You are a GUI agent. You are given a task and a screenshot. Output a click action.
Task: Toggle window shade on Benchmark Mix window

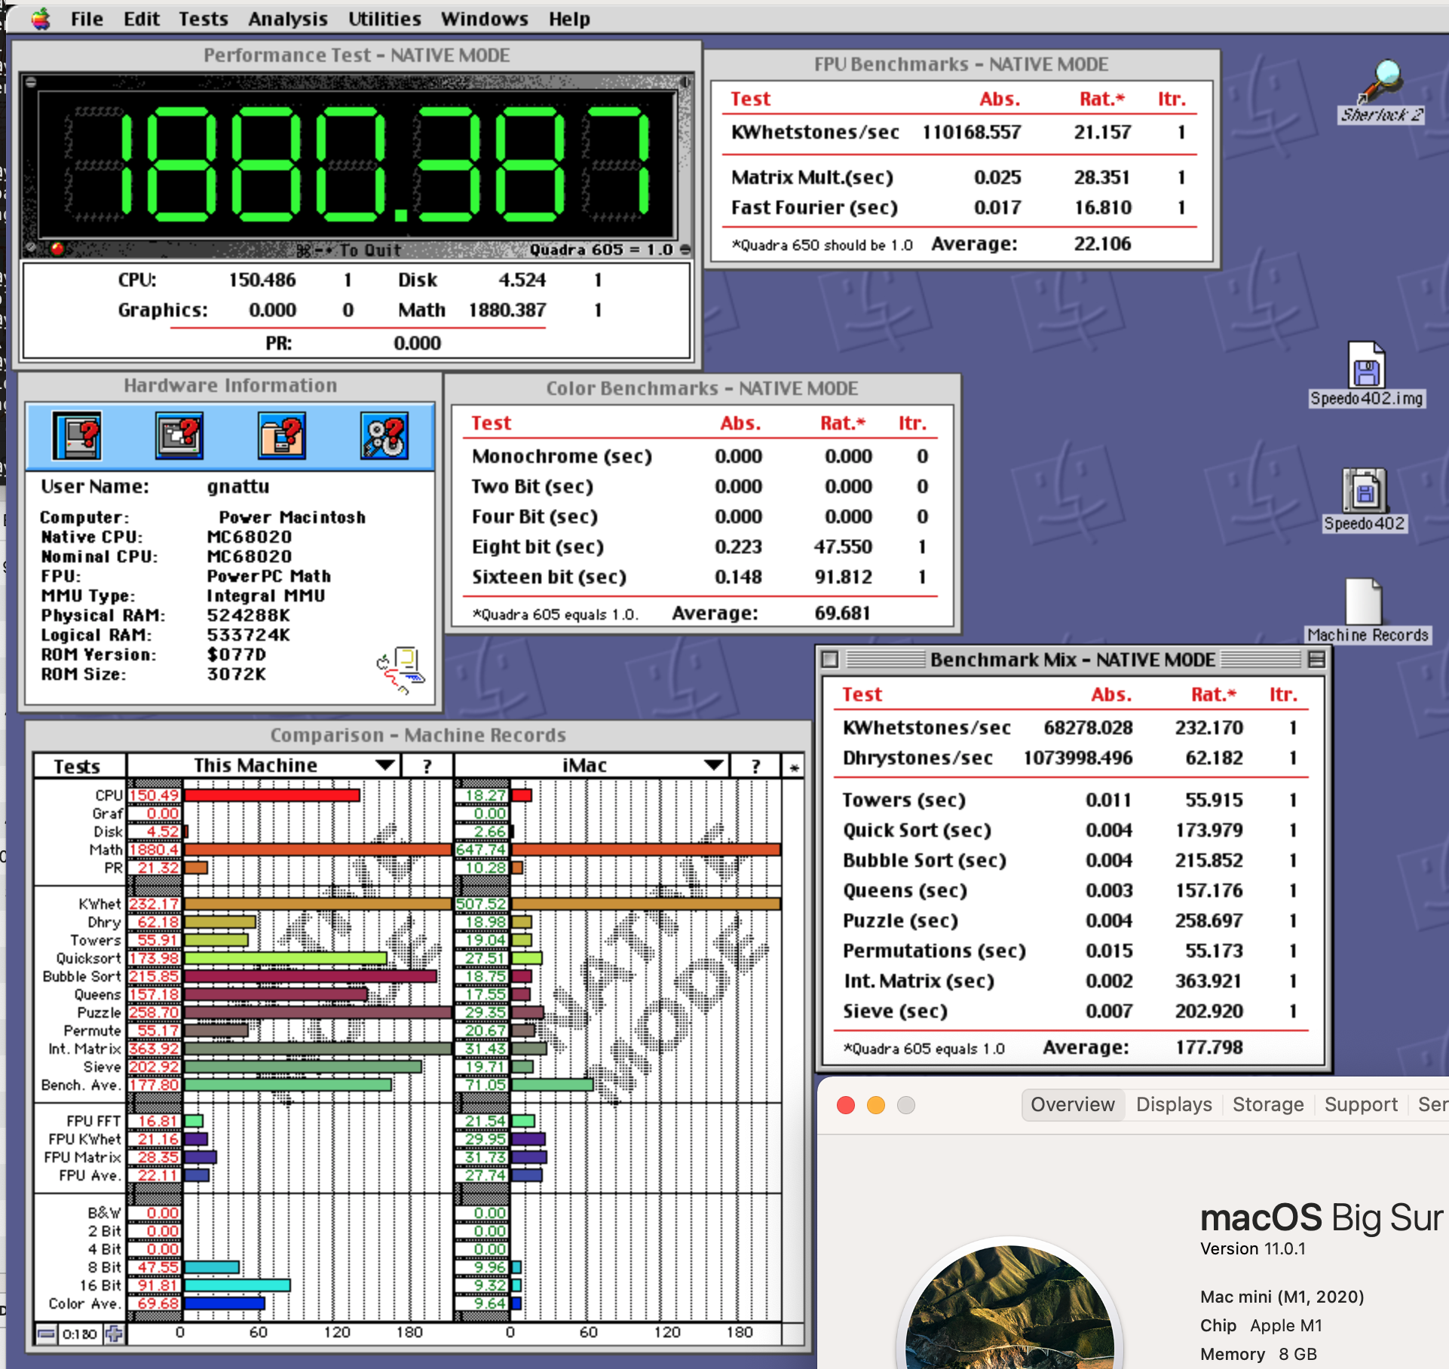point(1316,660)
